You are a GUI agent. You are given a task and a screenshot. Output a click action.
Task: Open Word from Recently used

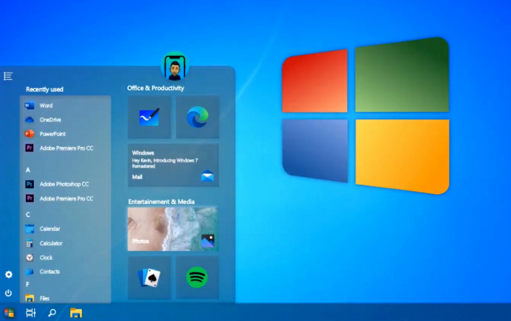[x=65, y=106]
